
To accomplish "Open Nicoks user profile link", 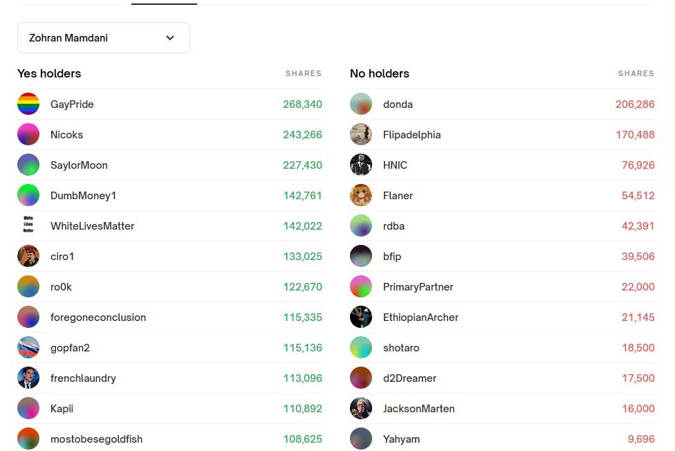I will coord(66,135).
